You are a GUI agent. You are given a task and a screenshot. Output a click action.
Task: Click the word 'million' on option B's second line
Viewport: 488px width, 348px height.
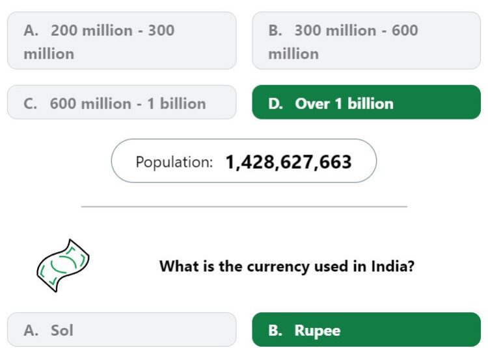293,54
